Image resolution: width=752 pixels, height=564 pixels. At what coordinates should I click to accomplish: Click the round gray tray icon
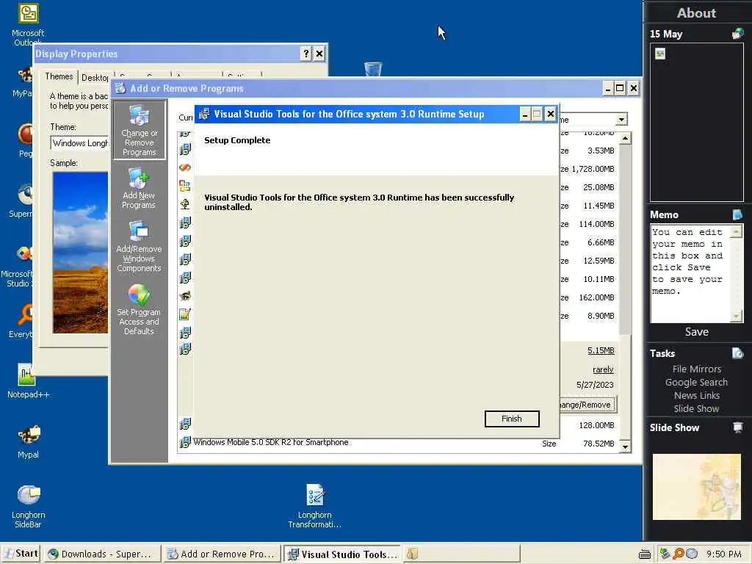click(x=692, y=554)
